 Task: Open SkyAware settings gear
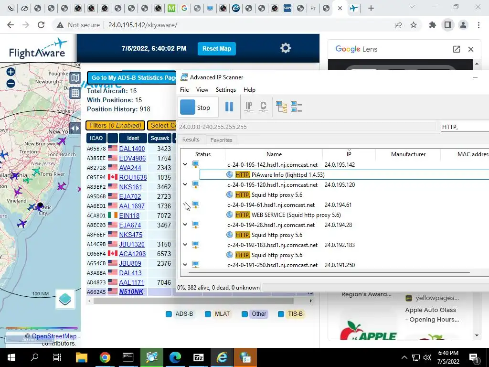coord(286,48)
